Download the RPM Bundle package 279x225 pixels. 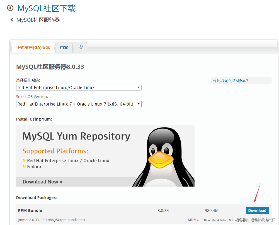pyautogui.click(x=257, y=211)
